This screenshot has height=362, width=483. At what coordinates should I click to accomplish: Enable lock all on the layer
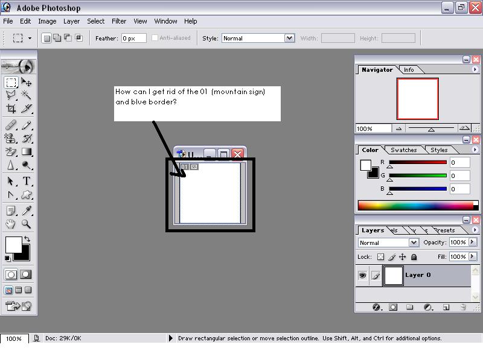point(414,257)
